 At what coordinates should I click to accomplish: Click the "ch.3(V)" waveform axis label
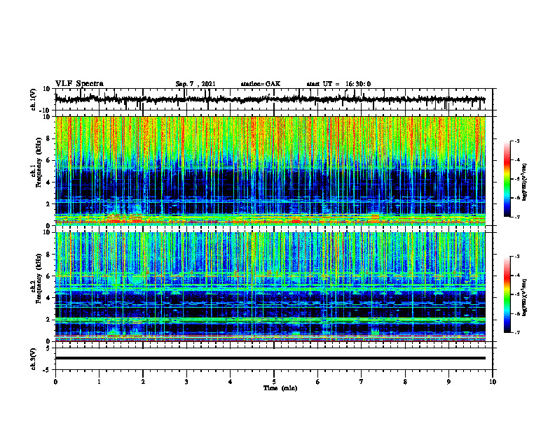34,359
